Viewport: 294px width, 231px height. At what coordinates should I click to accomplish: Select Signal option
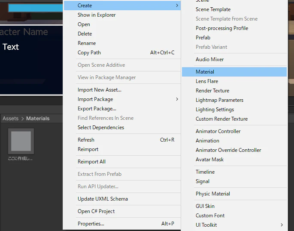(x=234, y=181)
